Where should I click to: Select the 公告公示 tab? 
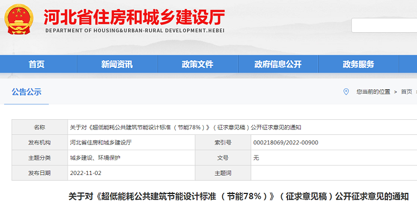click(26, 92)
